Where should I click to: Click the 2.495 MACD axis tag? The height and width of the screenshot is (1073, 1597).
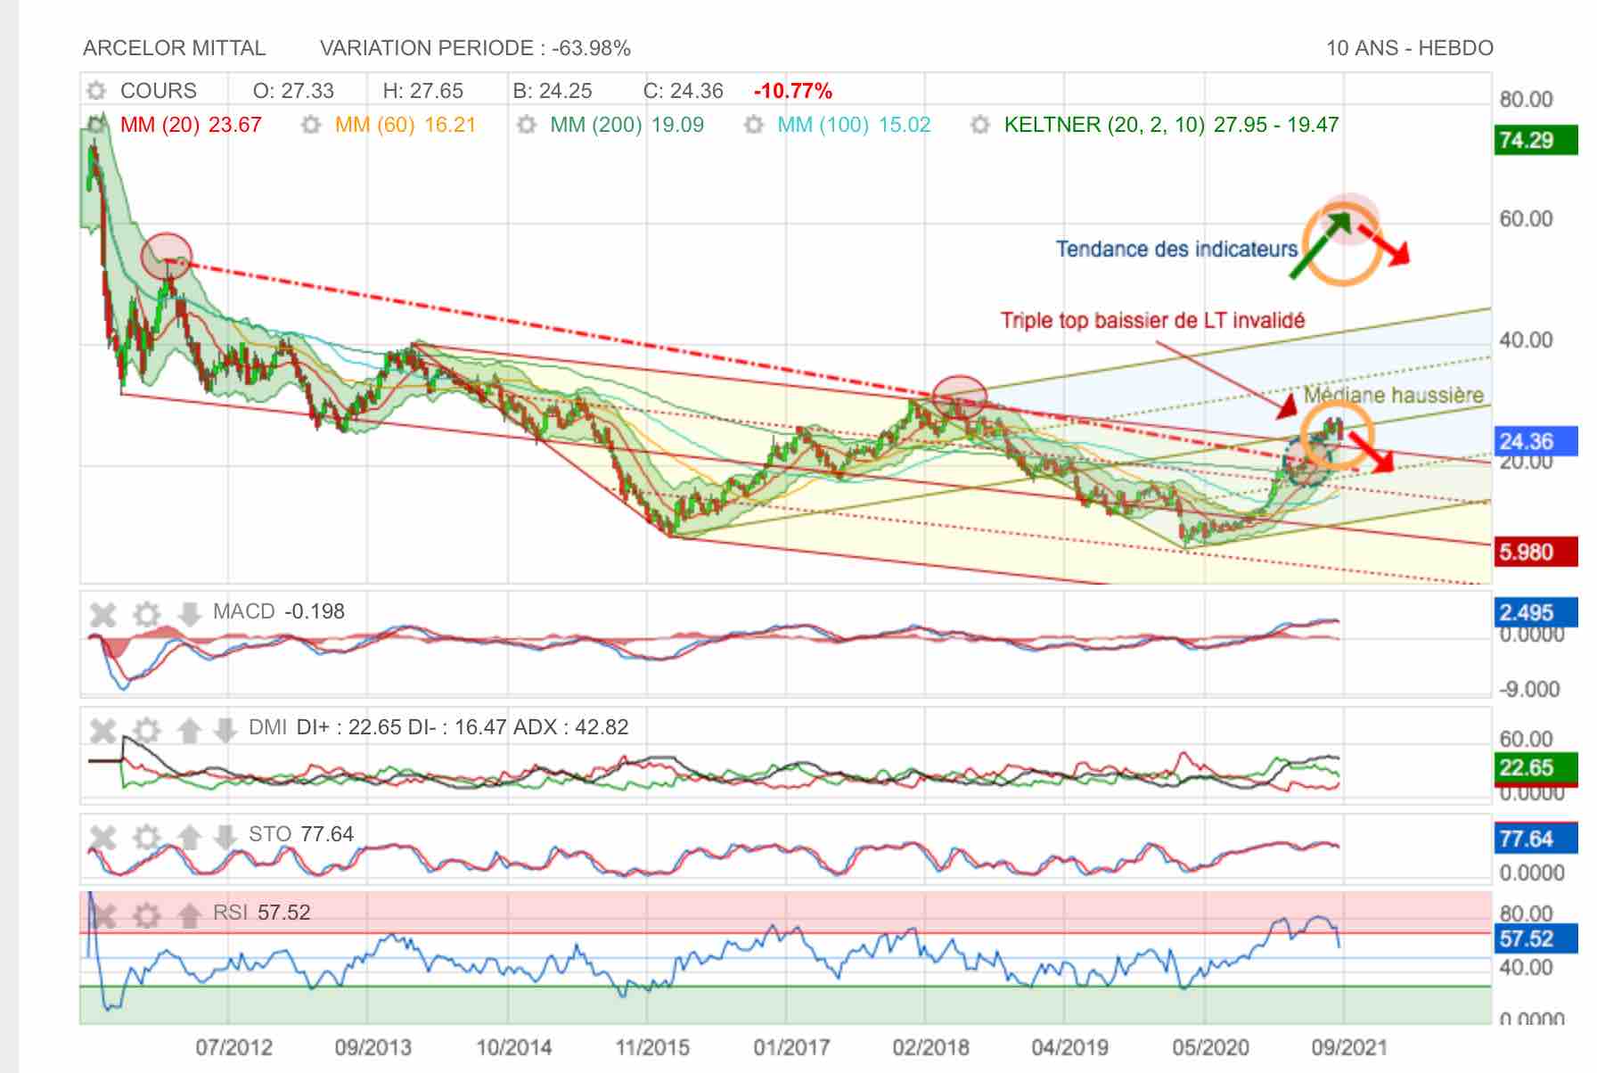point(1535,612)
